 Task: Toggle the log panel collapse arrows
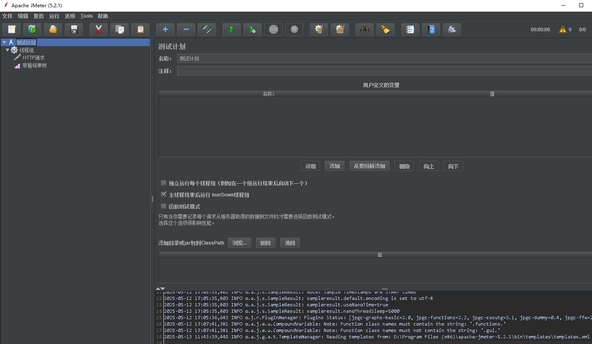[x=160, y=289]
